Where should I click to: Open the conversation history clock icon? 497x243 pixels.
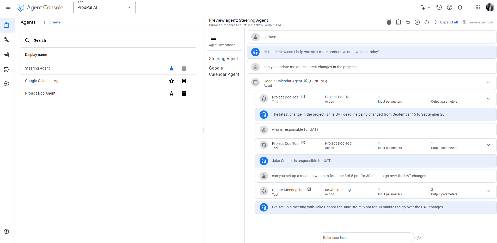pos(439,7)
